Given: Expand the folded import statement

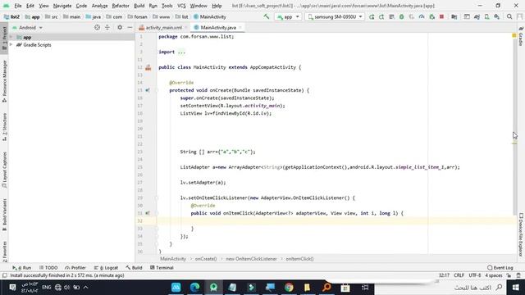Looking at the screenshot, I should tap(181, 52).
